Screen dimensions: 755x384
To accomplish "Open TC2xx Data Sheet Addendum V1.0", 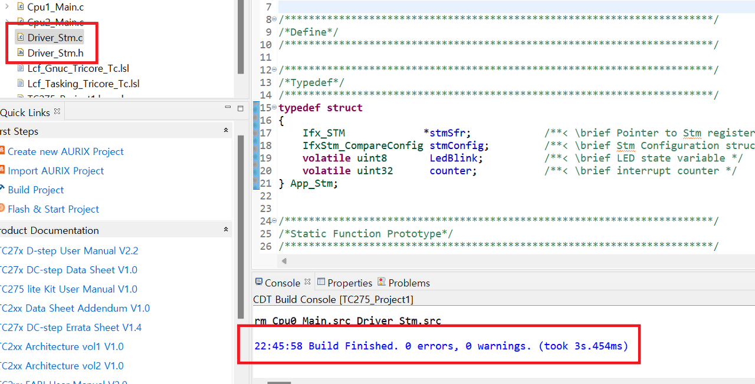I will pyautogui.click(x=74, y=308).
